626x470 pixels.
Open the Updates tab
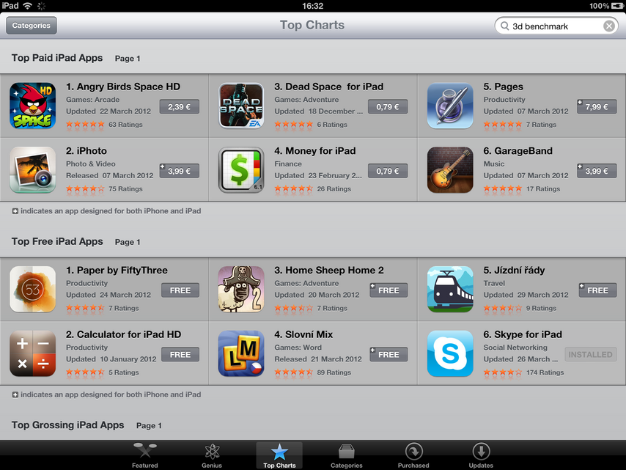click(481, 455)
